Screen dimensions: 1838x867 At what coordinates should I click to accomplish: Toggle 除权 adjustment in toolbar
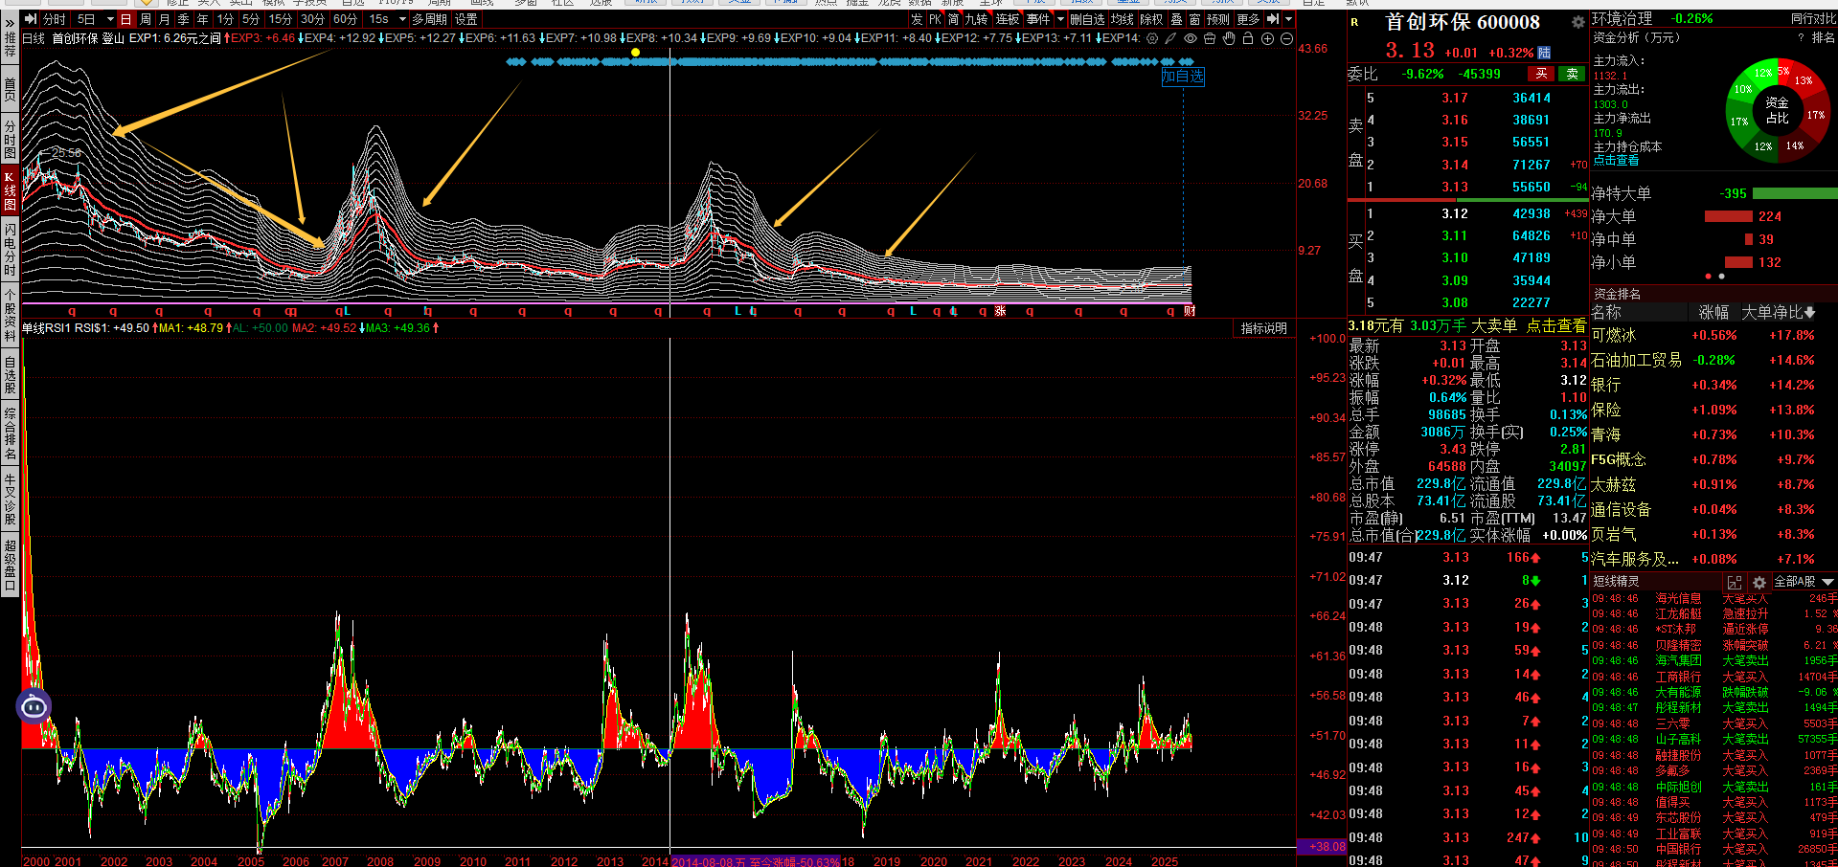tap(1150, 19)
